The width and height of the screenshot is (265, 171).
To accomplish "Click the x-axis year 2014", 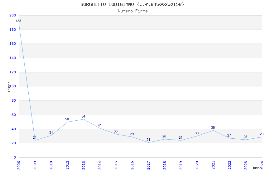I will click(100, 165).
